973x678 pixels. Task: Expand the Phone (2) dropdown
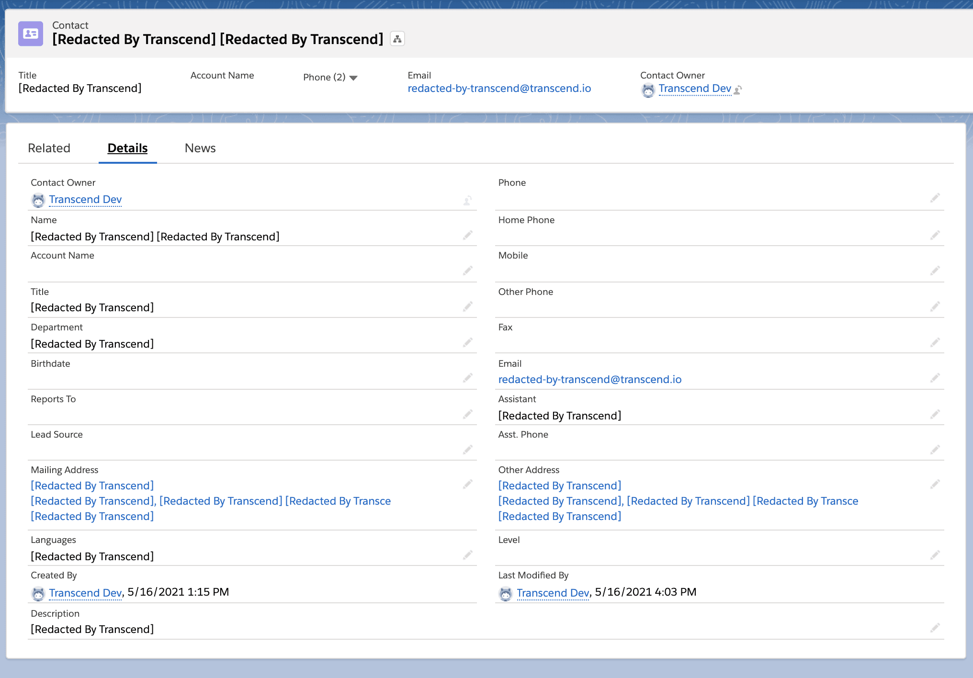pos(353,78)
